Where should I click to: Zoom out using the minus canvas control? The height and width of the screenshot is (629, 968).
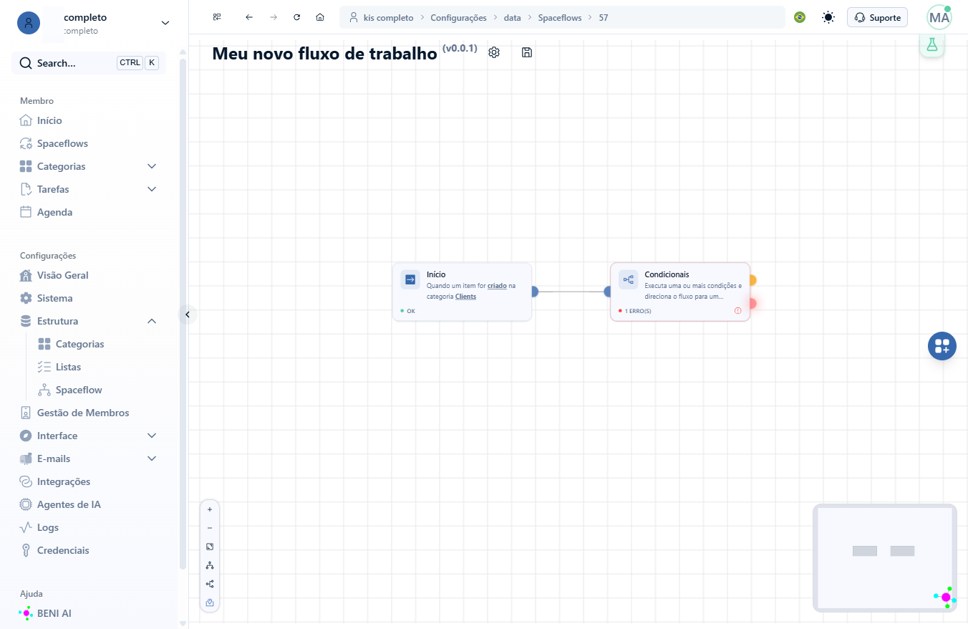[210, 528]
